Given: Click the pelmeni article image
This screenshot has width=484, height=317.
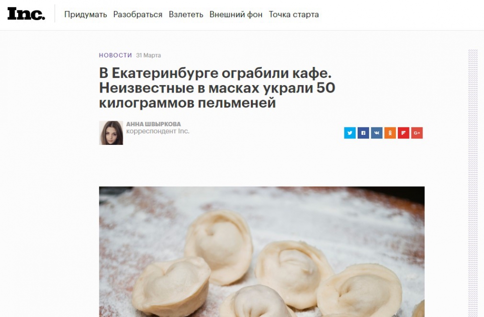Looking at the screenshot, I should pyautogui.click(x=262, y=252).
